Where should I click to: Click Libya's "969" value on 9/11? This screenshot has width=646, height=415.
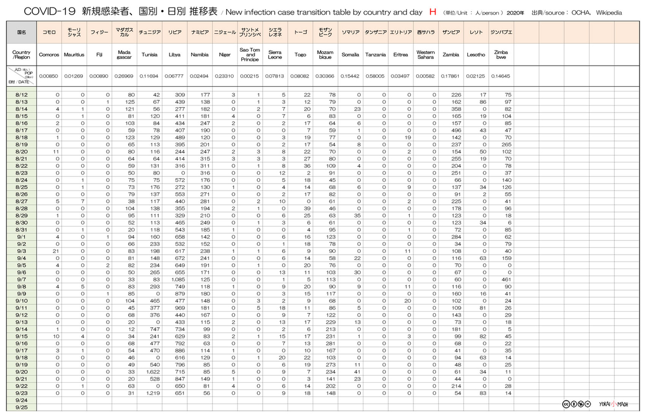(x=179, y=308)
